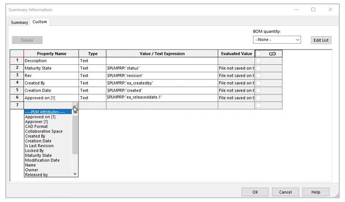Enable link checkbox for Maturity State row

pyautogui.click(x=259, y=68)
